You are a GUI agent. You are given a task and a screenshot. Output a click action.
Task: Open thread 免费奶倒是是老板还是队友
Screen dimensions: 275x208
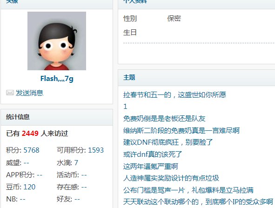pos(164,119)
